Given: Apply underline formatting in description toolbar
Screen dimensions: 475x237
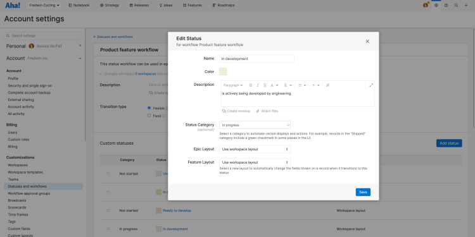Looking at the screenshot, I should tap(265, 85).
